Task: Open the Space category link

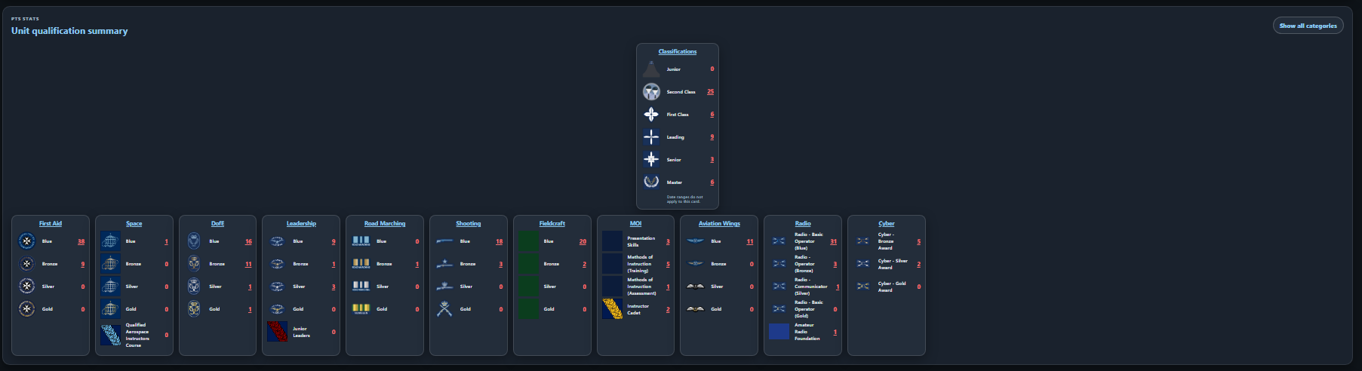Action: [134, 223]
